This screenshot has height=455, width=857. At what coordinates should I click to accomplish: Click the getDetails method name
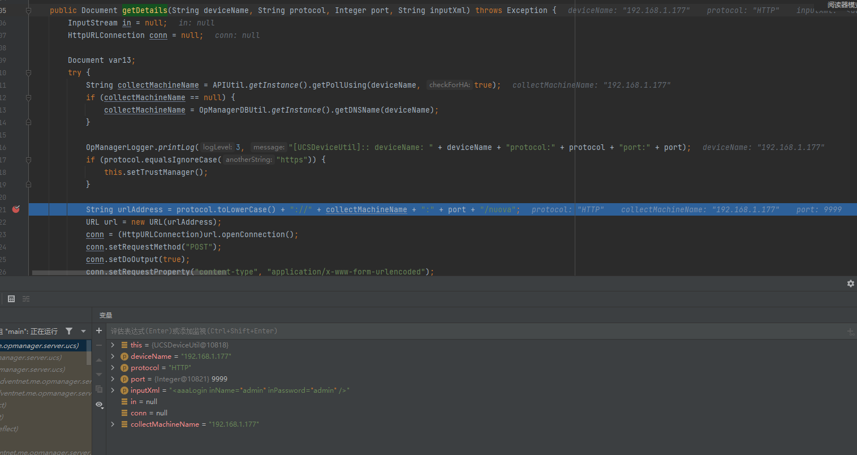tap(145, 10)
